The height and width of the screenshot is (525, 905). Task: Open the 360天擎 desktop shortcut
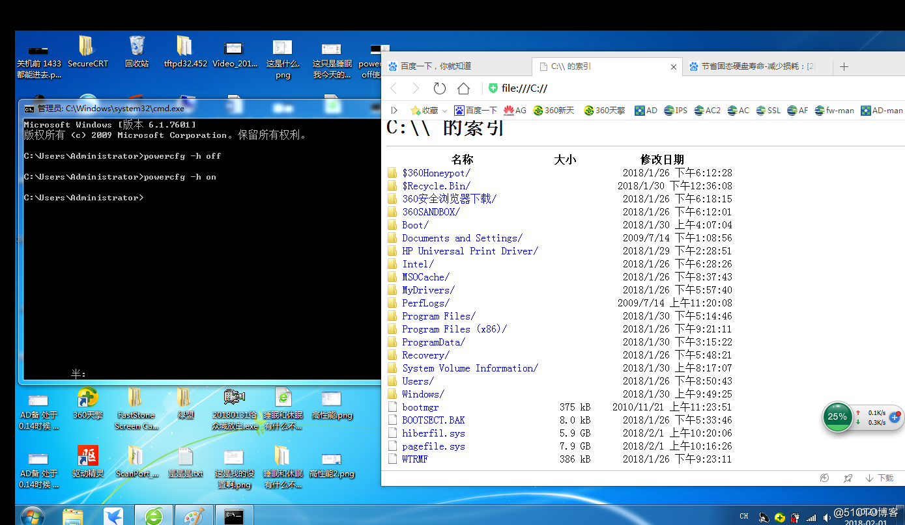pos(88,404)
